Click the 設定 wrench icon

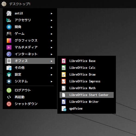9,75
